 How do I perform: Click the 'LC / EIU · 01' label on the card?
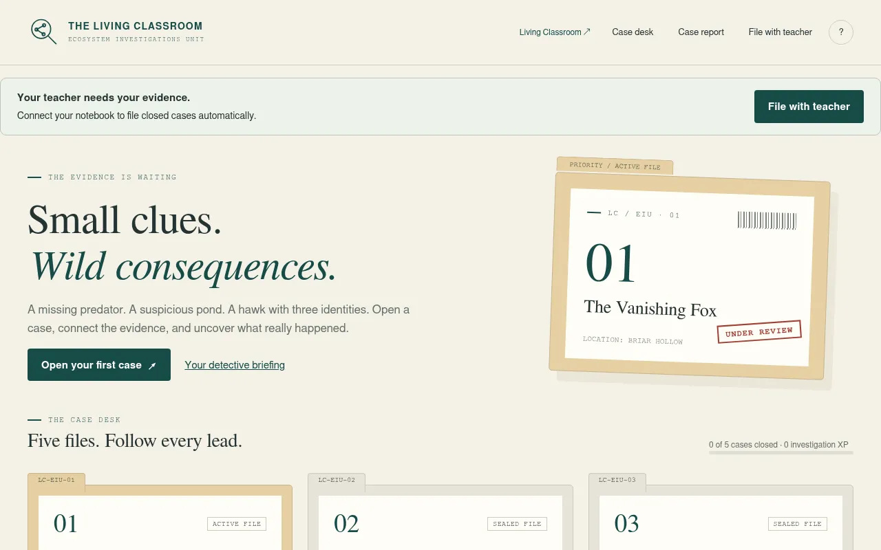tap(644, 214)
